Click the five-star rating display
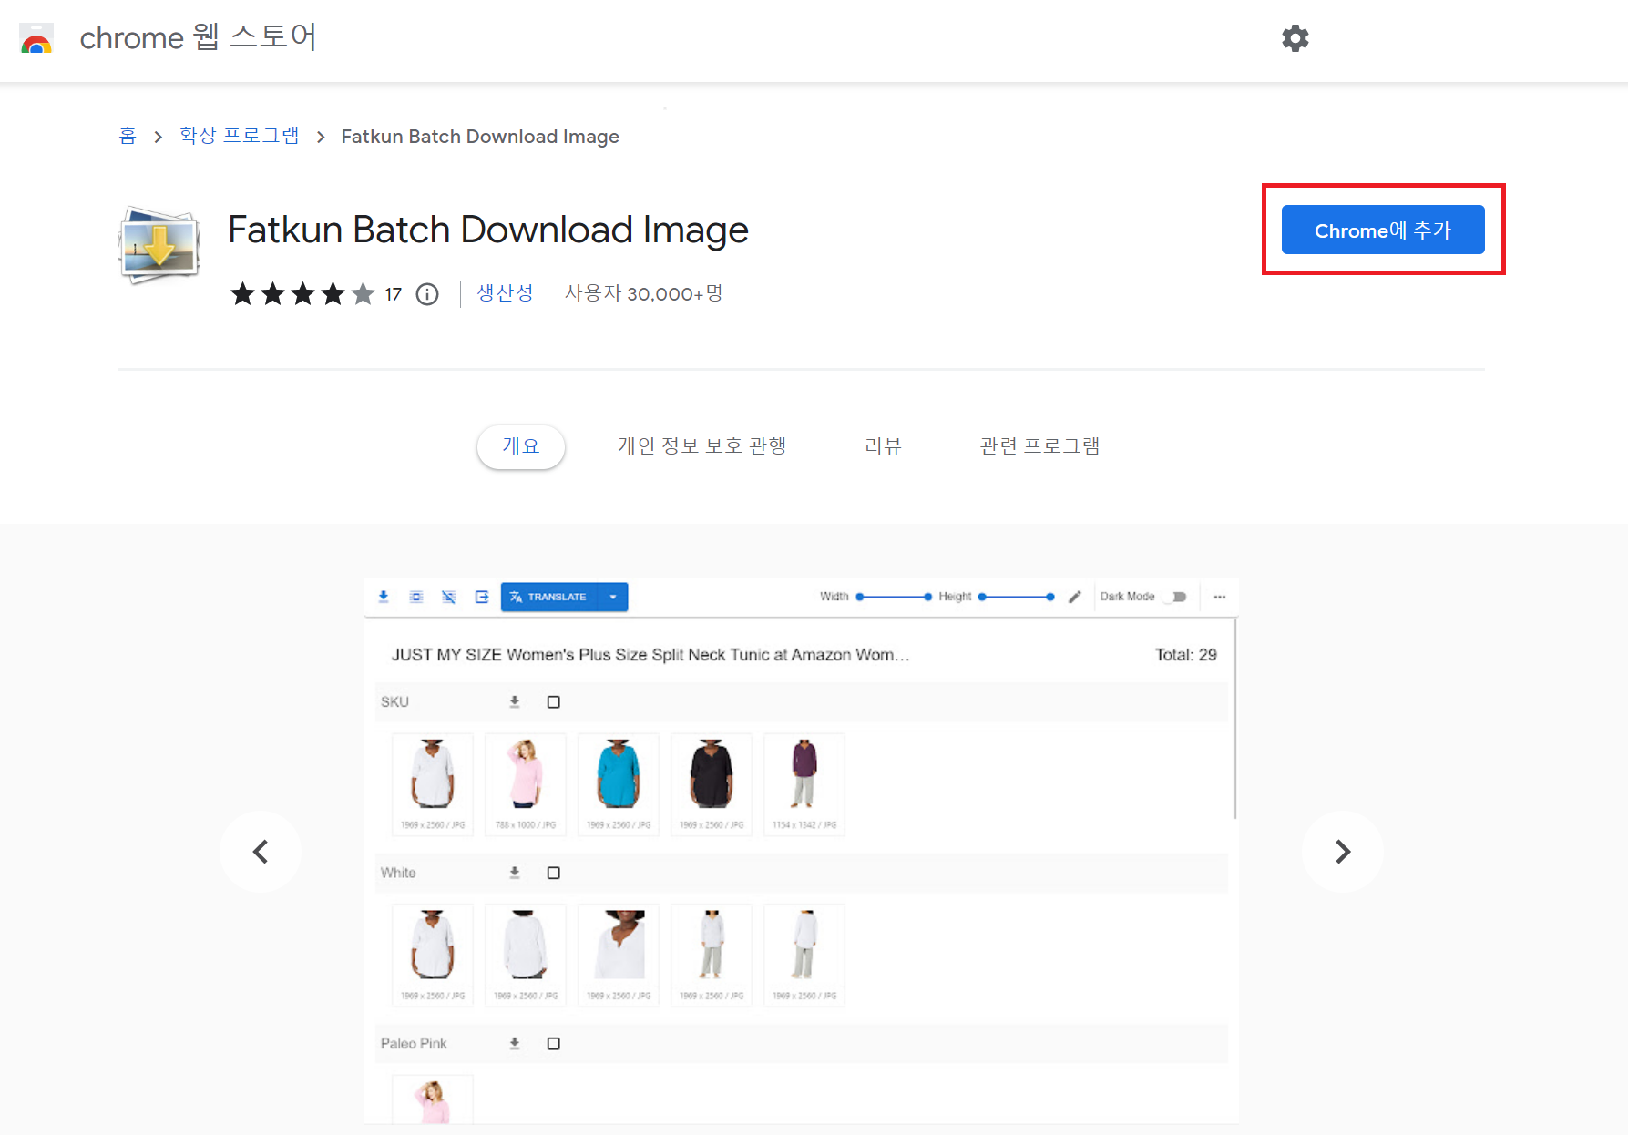This screenshot has width=1628, height=1135. [x=302, y=294]
